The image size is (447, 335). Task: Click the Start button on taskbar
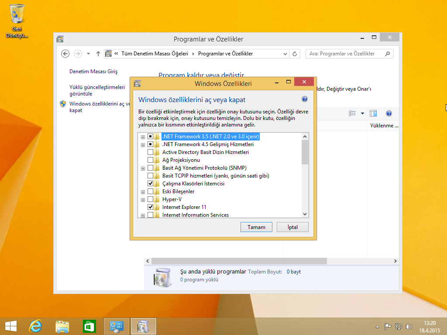click(x=11, y=326)
